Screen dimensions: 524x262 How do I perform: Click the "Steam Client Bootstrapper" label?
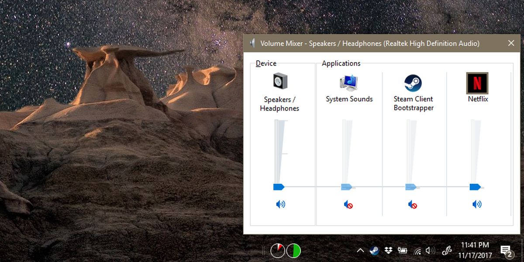(414, 103)
